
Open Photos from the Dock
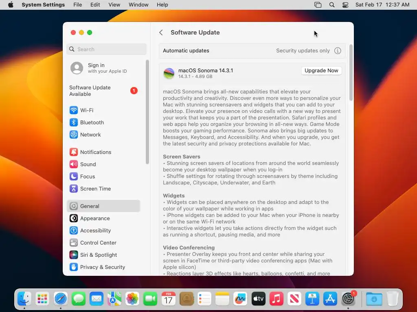[x=132, y=299]
